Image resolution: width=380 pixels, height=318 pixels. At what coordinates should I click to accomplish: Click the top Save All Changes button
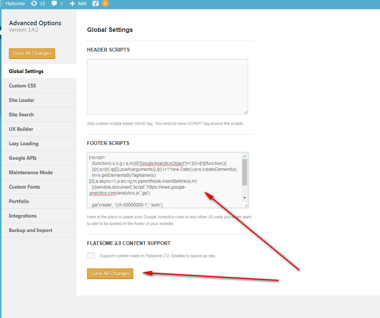point(31,53)
